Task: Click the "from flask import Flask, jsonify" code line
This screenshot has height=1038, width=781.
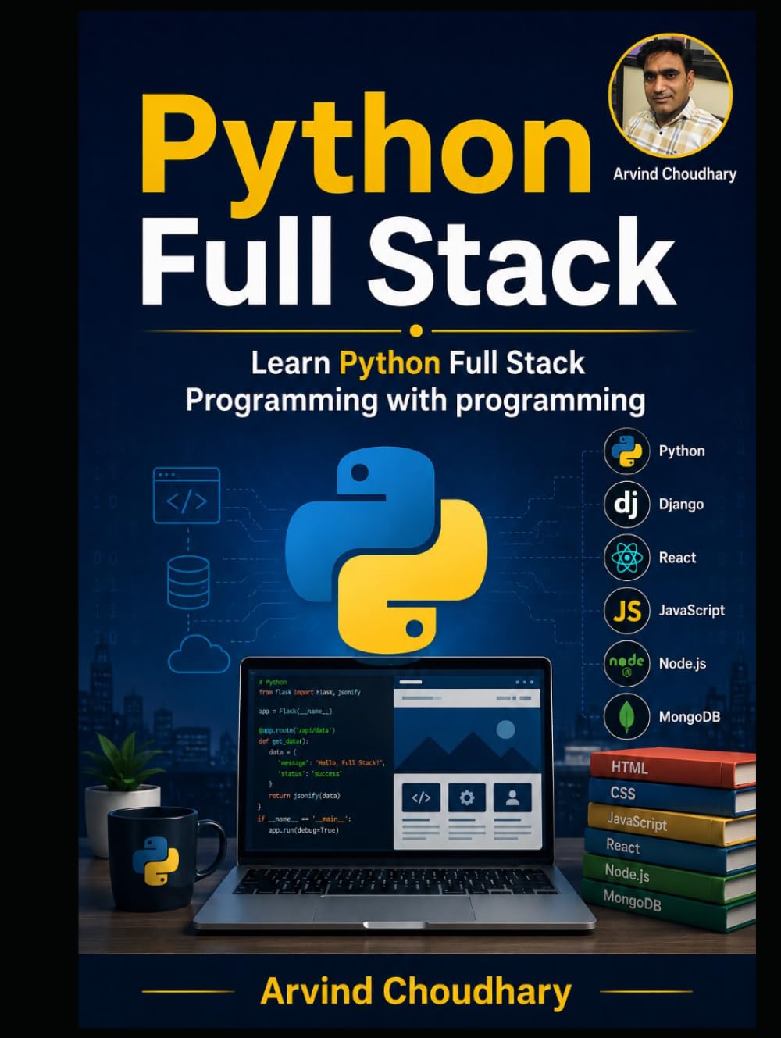Action: click(x=309, y=692)
